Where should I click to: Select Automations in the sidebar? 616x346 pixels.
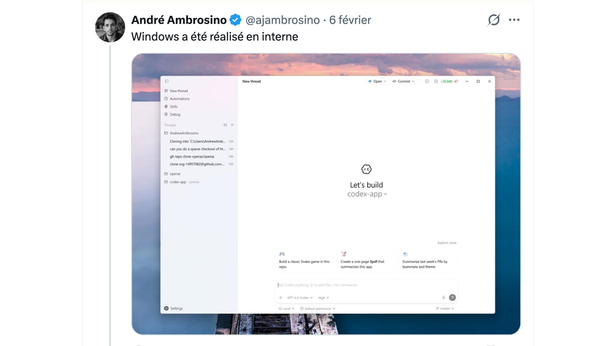(179, 99)
